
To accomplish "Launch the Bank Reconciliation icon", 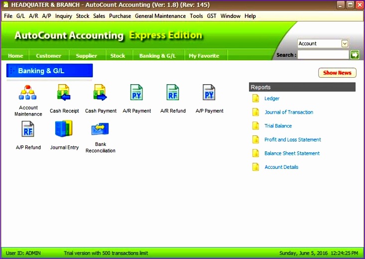I will point(100,129).
